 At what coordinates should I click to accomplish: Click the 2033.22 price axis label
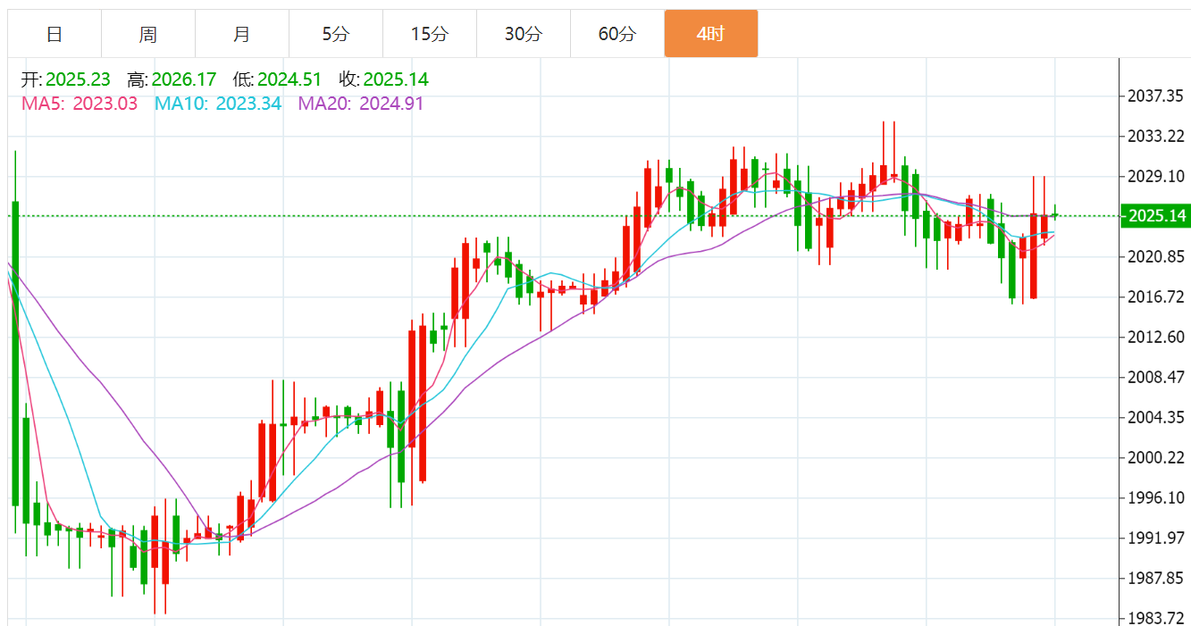pyautogui.click(x=1156, y=136)
